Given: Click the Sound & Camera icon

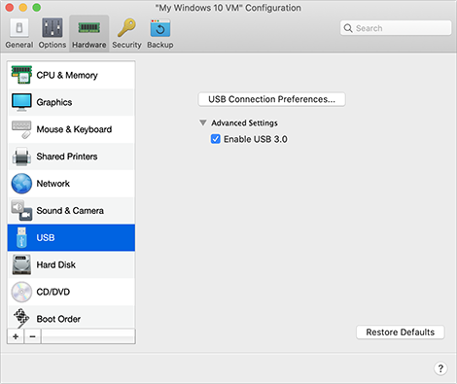Looking at the screenshot, I should pyautogui.click(x=21, y=211).
